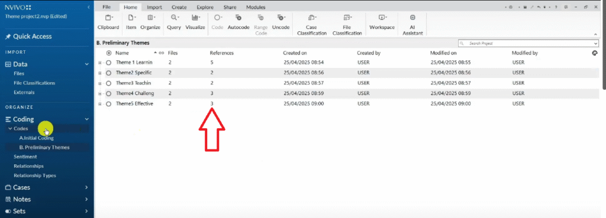This screenshot has height=218, width=606.
Task: Open Externals in sidebar
Action: 24,93
